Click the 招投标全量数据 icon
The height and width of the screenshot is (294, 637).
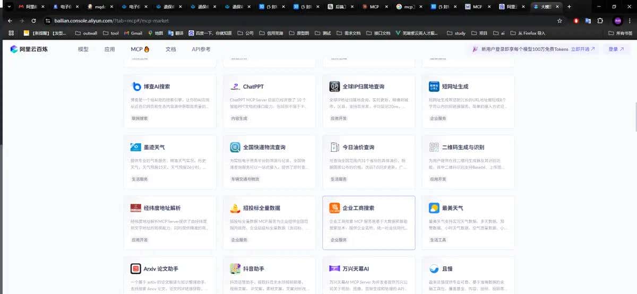pos(235,207)
